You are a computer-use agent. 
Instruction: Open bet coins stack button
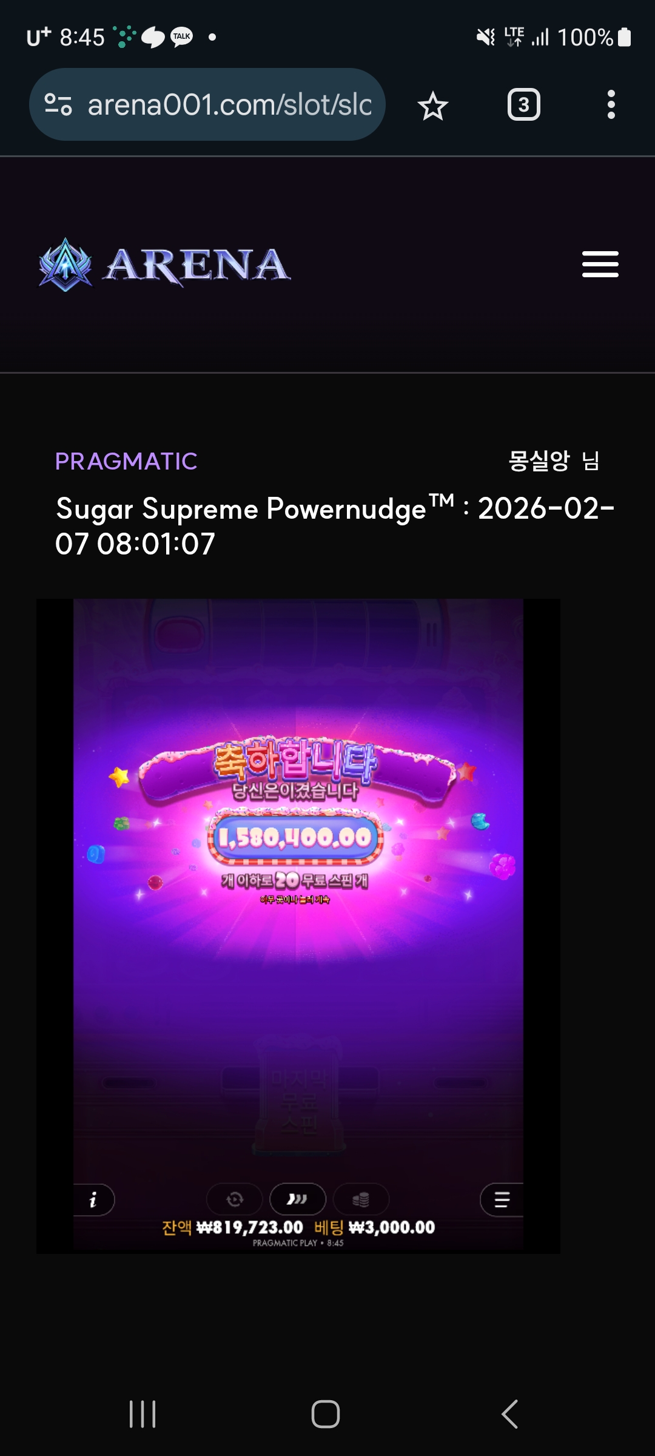point(361,1199)
